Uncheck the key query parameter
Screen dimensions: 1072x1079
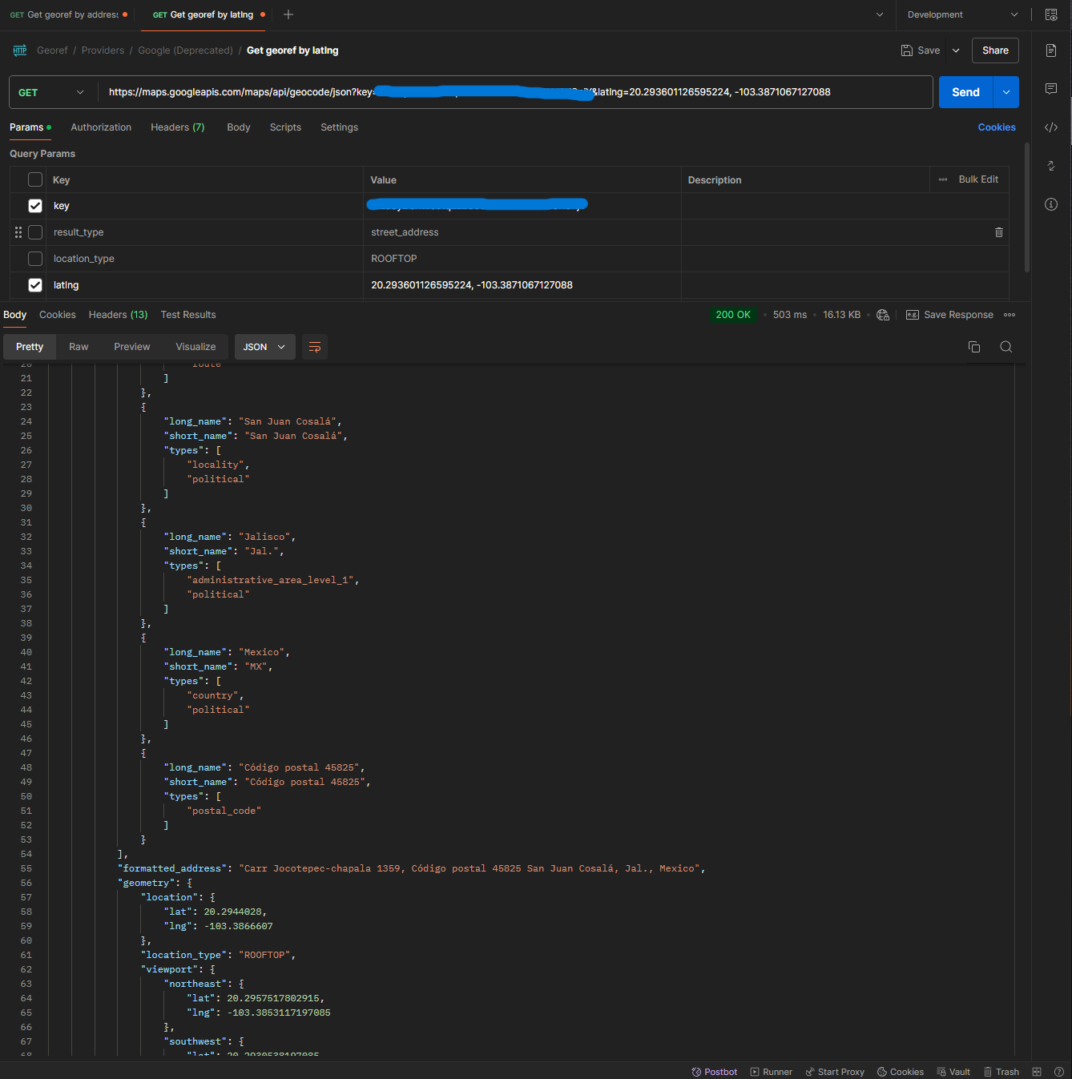point(35,206)
